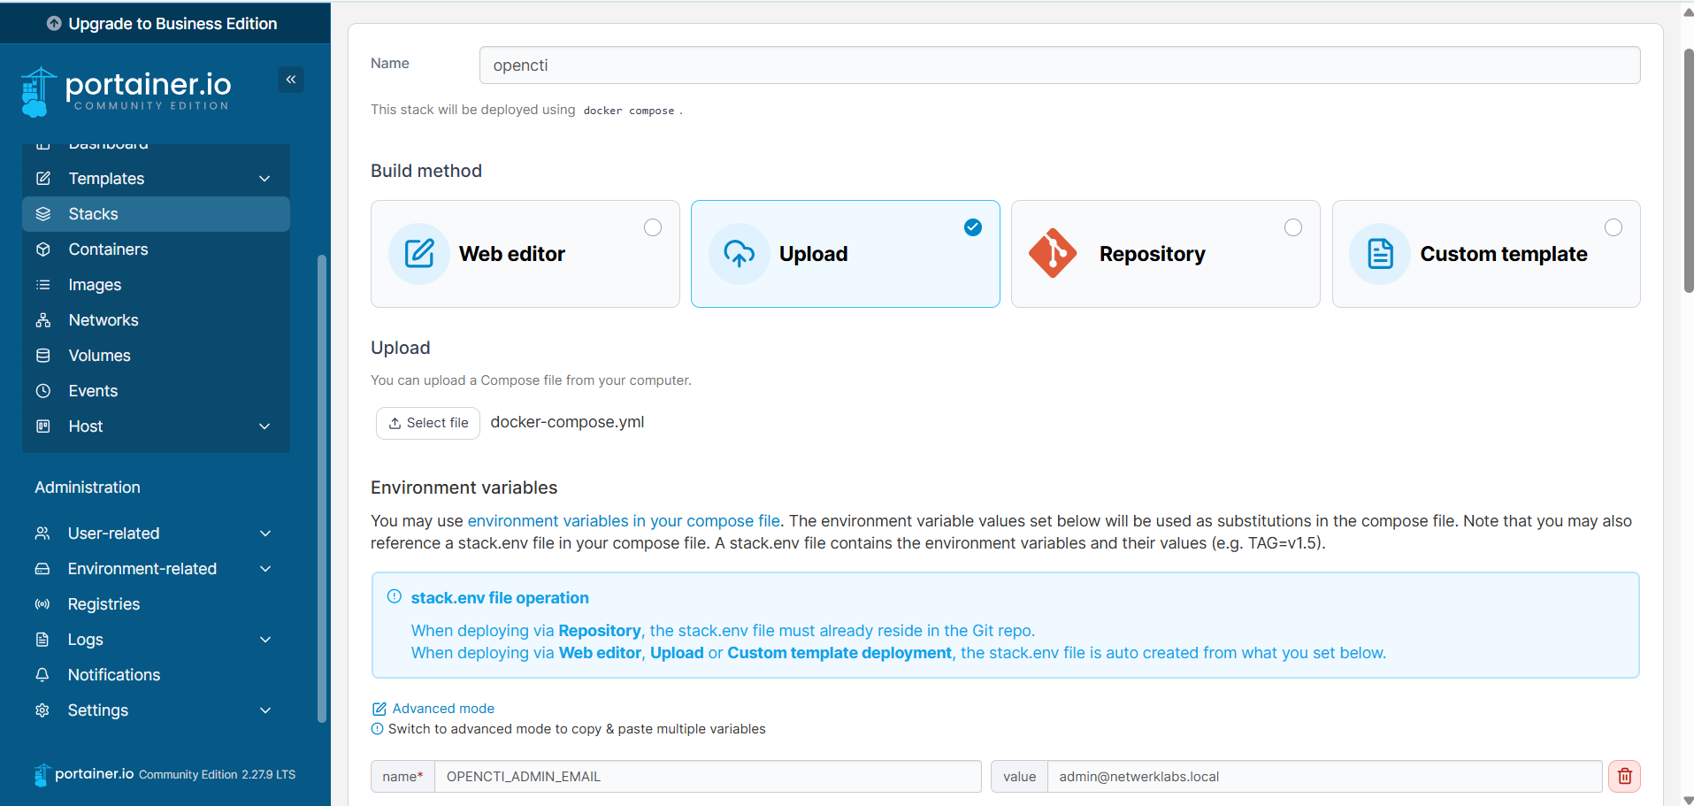This screenshot has height=806, width=1694.
Task: Click the Volumes database icon in the sidebar
Action: click(x=42, y=356)
